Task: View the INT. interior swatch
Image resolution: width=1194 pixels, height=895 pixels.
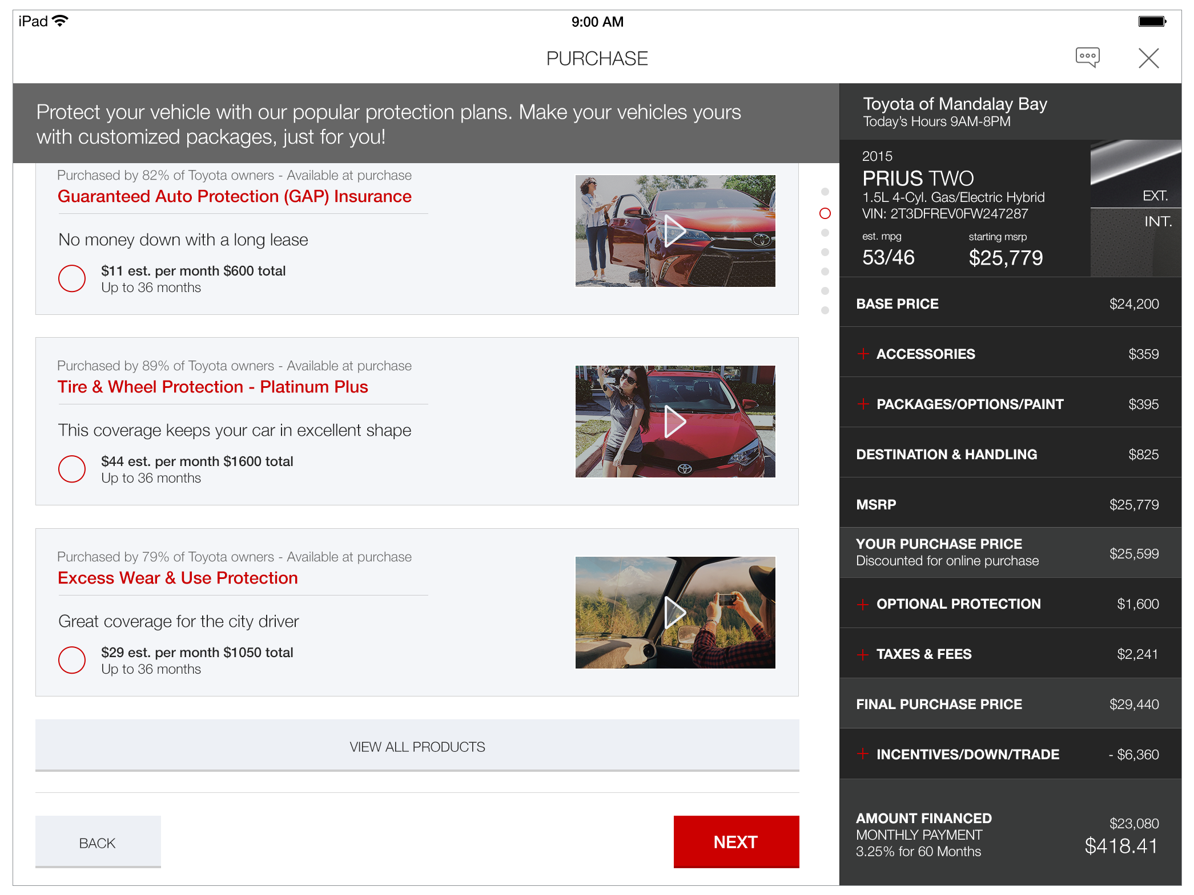Action: [x=1136, y=242]
